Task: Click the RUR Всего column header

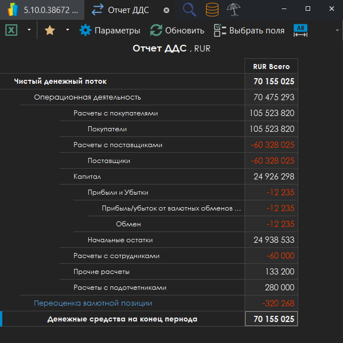Action: pos(271,66)
